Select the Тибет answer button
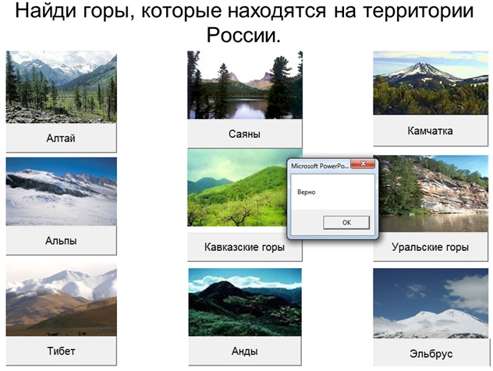This screenshot has height=371, width=493. click(x=62, y=351)
